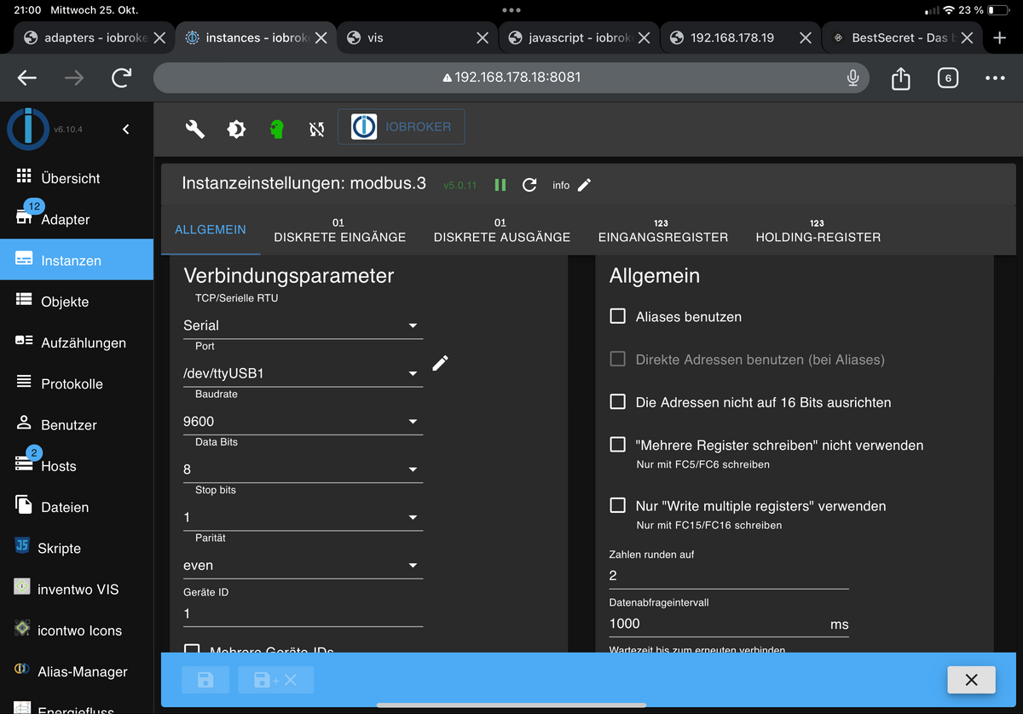Open the Data Bits dropdown

pyautogui.click(x=303, y=469)
